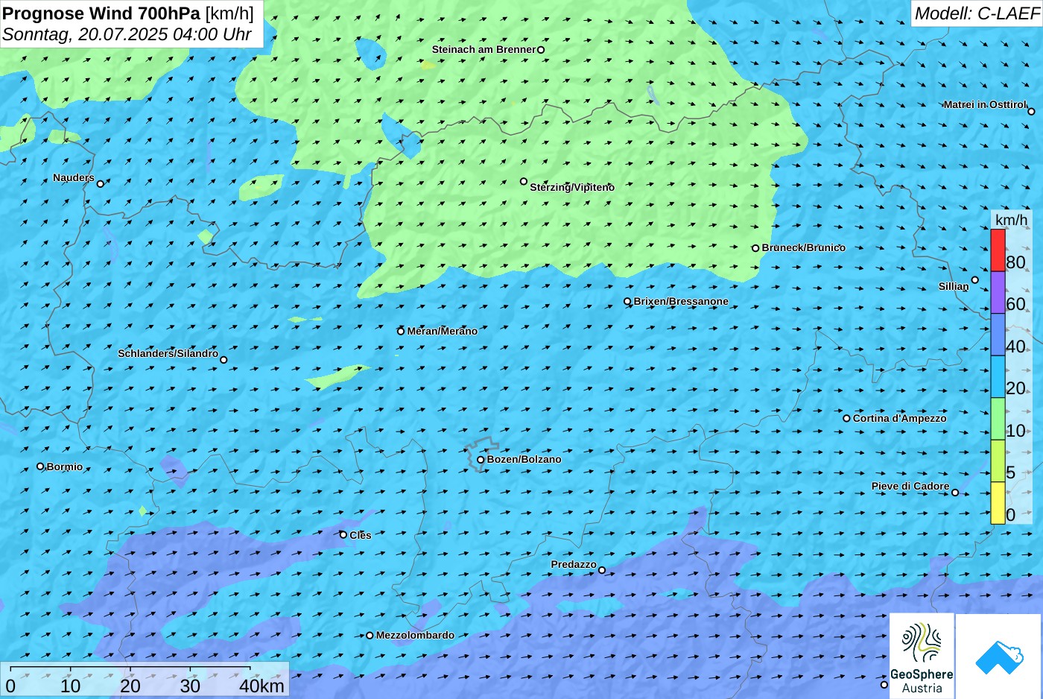Select the Meran/Merano location marker

401,332
